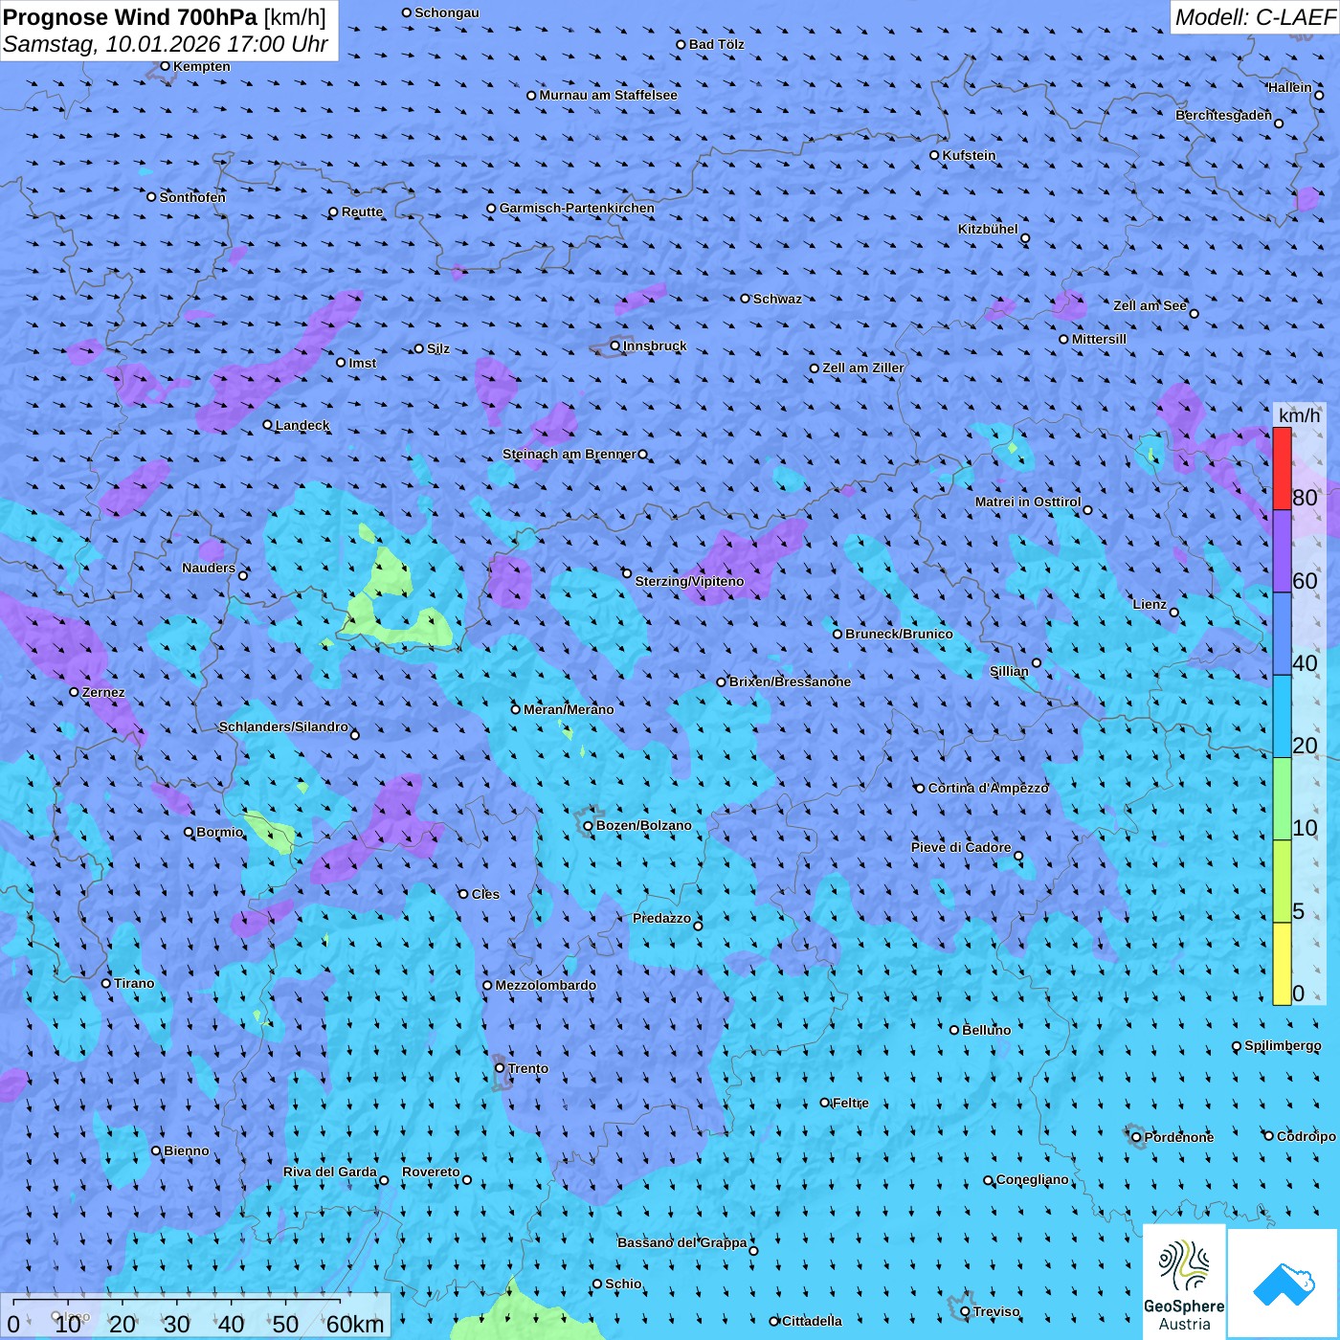1340x1340 pixels.
Task: Click the Spilimbergo city label
Action: pos(1283,1045)
